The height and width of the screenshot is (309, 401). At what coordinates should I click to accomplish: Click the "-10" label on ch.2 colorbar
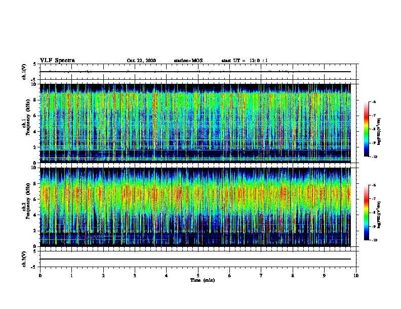[x=375, y=240]
